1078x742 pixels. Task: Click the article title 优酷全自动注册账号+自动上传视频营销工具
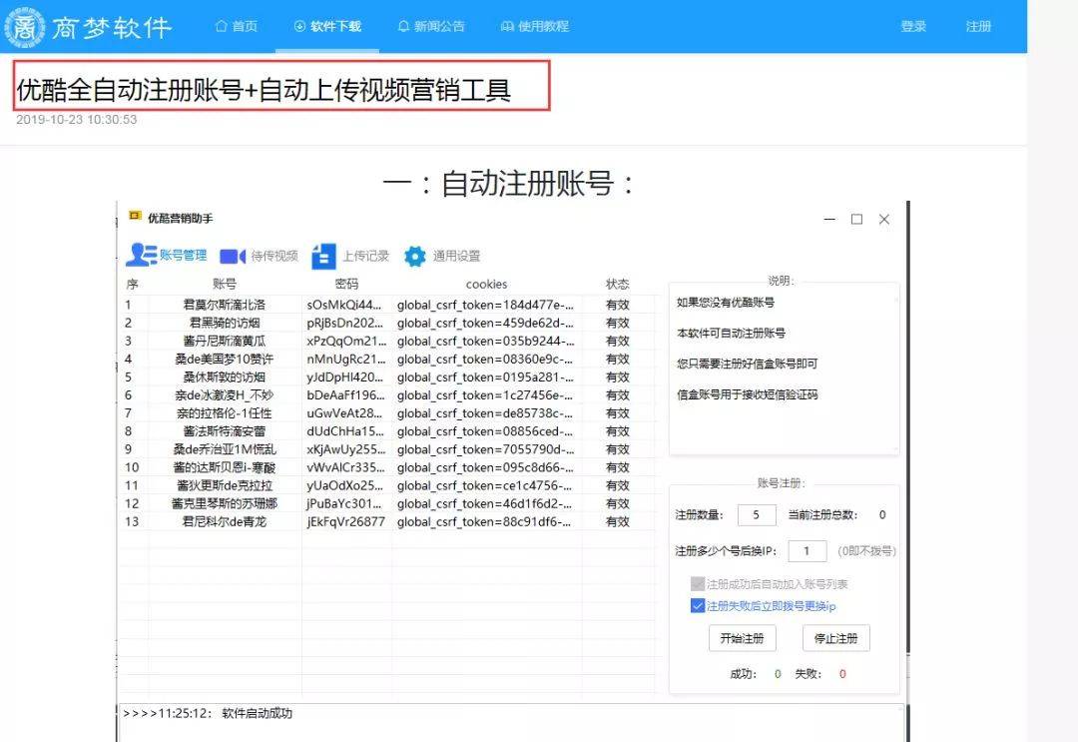click(264, 90)
